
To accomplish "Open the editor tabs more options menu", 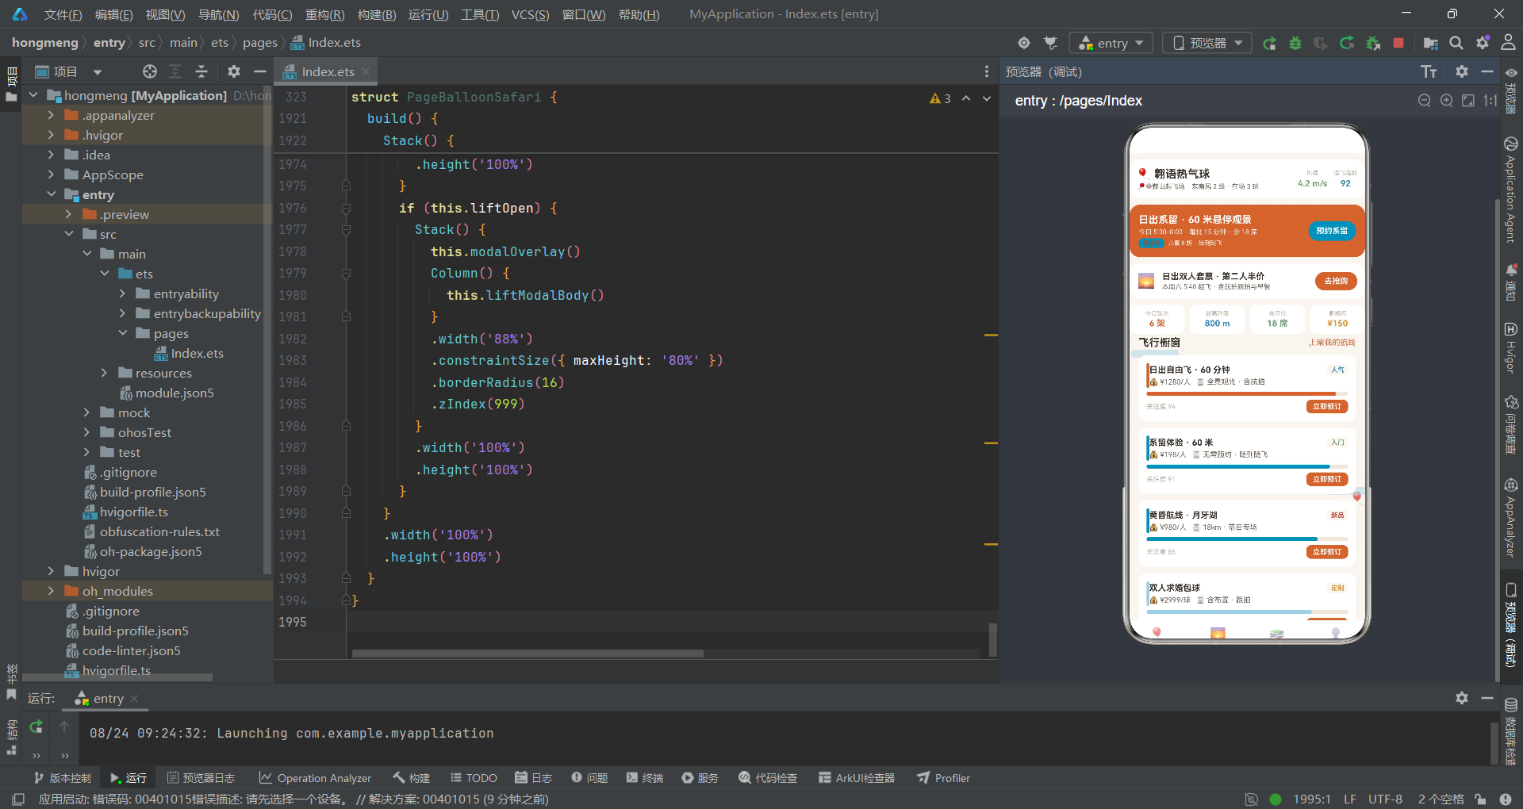I will pos(987,71).
